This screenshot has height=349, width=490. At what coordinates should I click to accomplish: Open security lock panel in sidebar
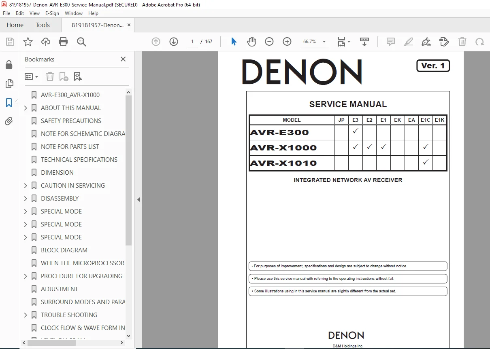pyautogui.click(x=9, y=65)
